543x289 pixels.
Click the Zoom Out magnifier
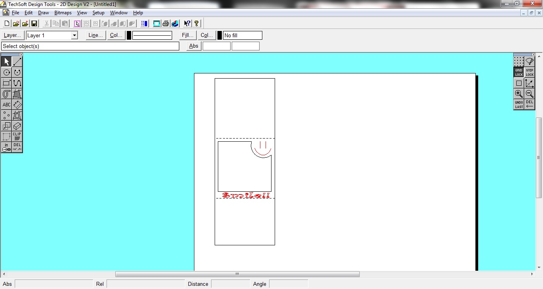529,94
